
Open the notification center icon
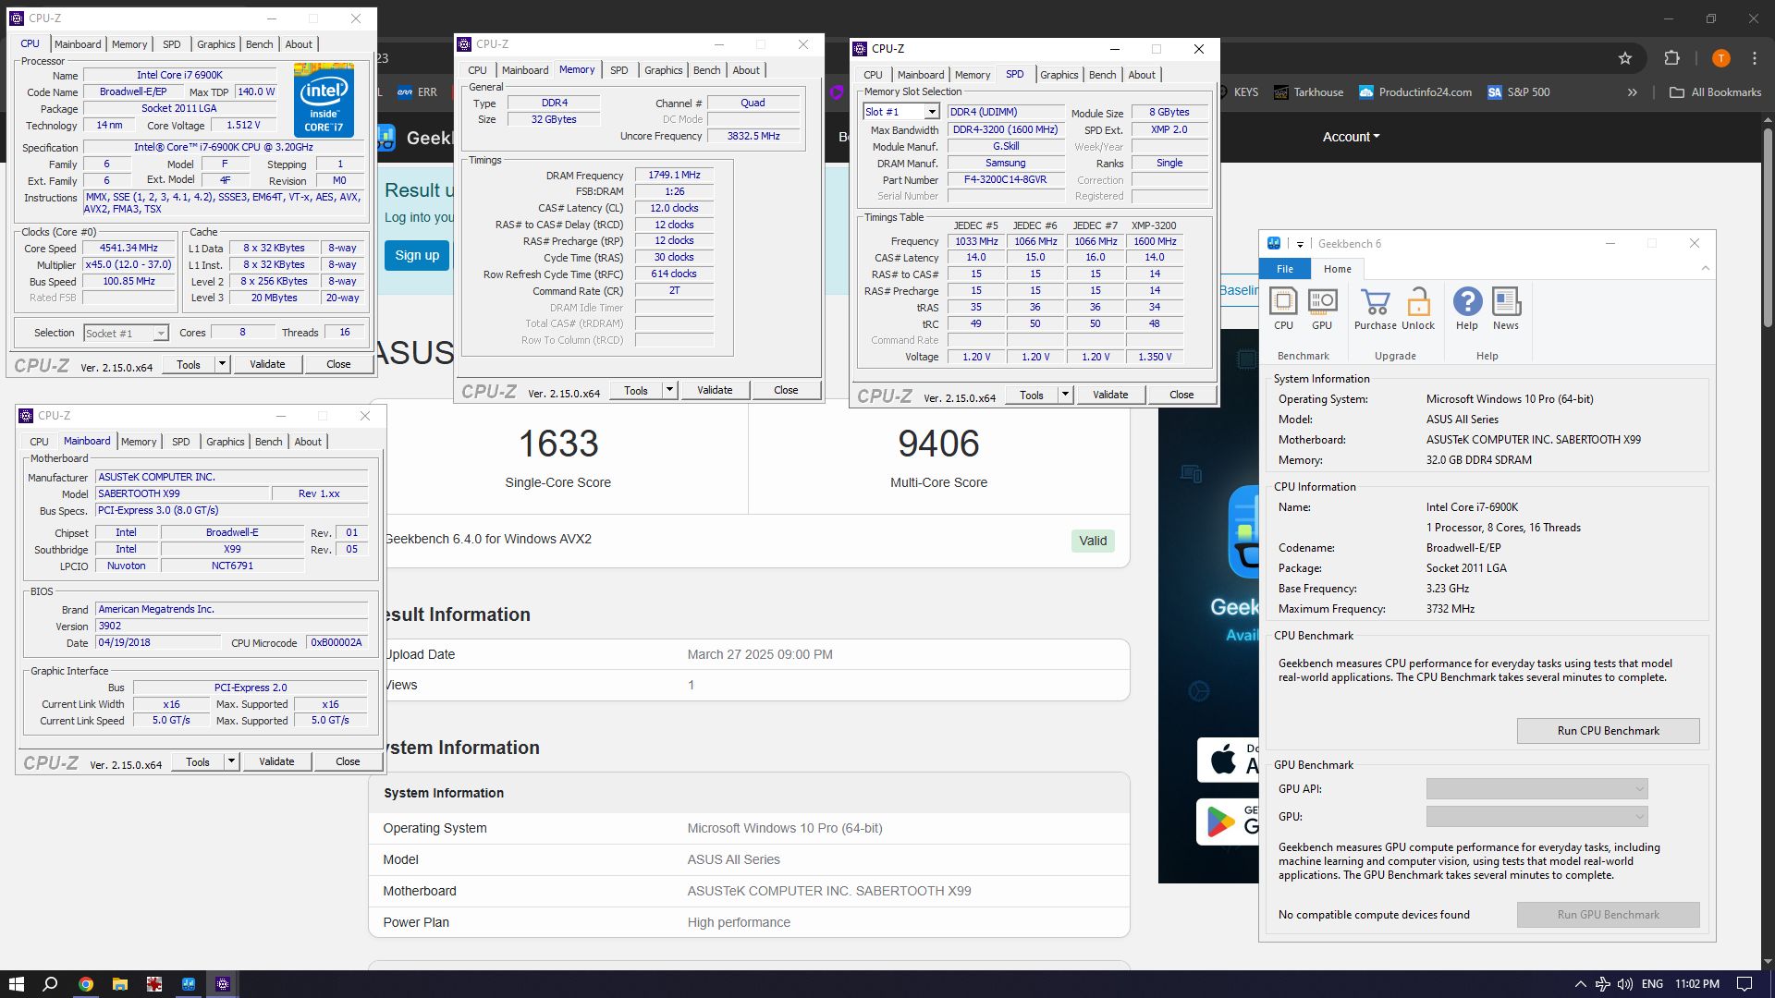(1744, 984)
